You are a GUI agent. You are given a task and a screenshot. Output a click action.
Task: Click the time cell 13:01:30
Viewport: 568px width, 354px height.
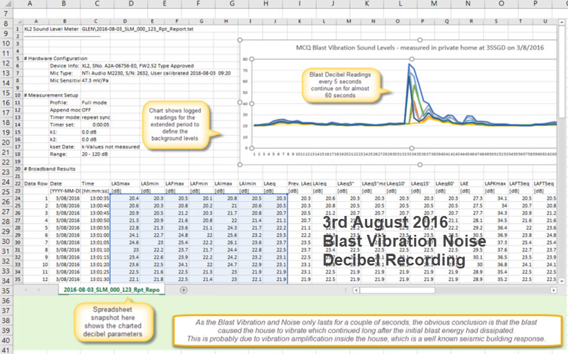95,280
